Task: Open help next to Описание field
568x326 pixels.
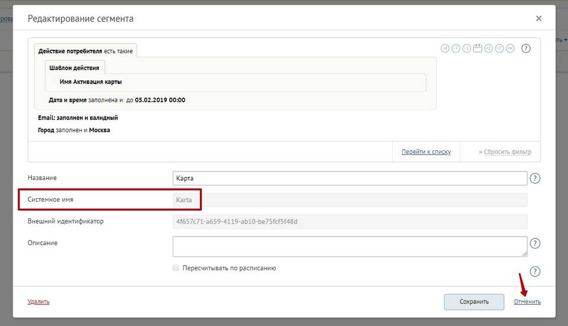Action: [x=535, y=244]
